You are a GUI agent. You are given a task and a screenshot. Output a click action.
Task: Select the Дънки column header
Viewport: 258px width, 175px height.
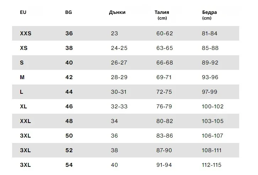(117, 12)
